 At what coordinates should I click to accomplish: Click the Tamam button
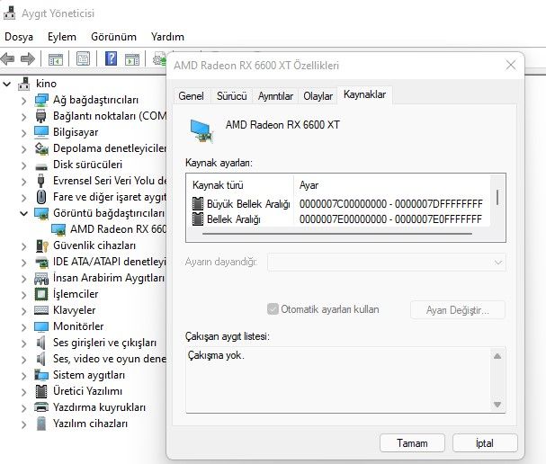(412, 443)
